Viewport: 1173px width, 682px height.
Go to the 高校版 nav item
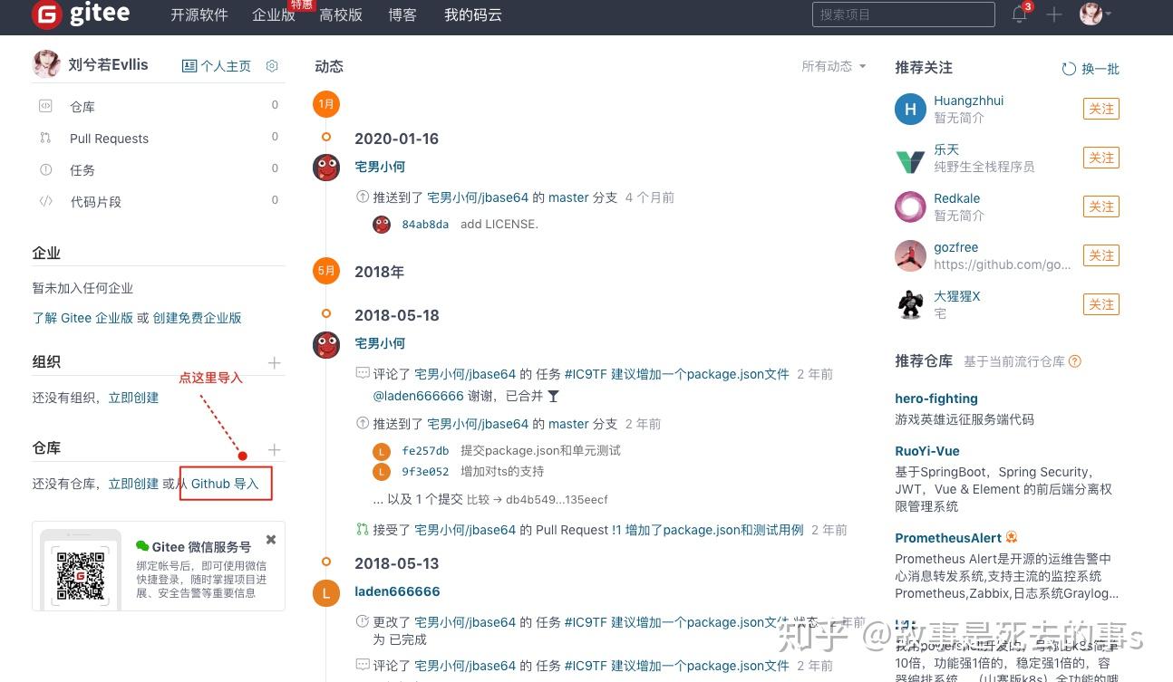tap(341, 14)
